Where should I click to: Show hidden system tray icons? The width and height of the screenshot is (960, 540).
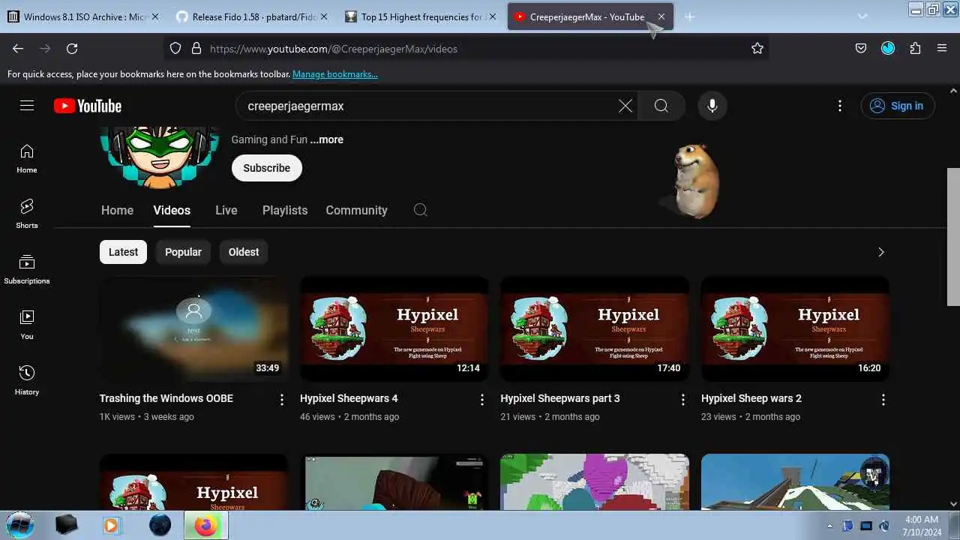click(x=829, y=526)
